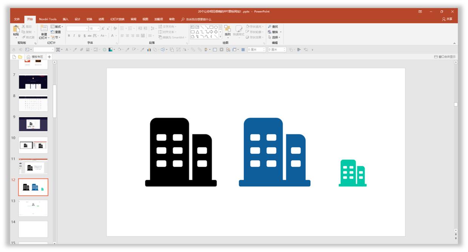Image resolution: width=468 pixels, height=252 pixels.
Task: Click the Find (查找) search icon
Action: click(269, 27)
